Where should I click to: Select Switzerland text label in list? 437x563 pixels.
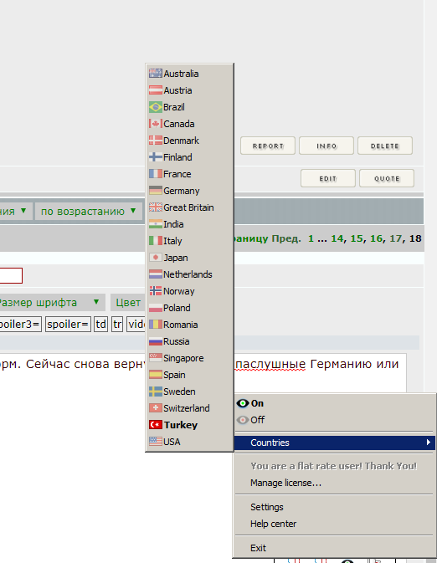pyautogui.click(x=187, y=408)
